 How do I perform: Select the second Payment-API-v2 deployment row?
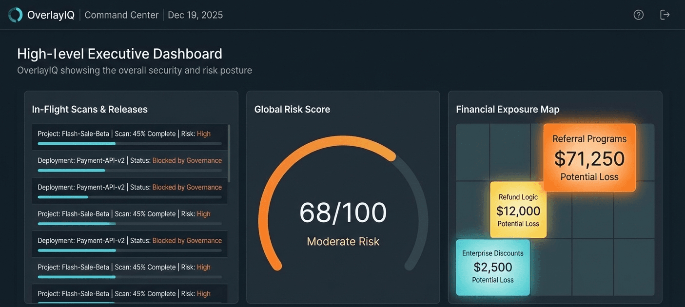(x=129, y=191)
